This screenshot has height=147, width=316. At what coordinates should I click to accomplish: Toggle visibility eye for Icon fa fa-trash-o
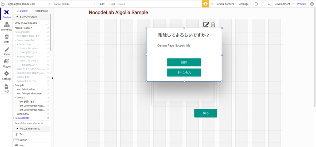(x=48, y=89)
